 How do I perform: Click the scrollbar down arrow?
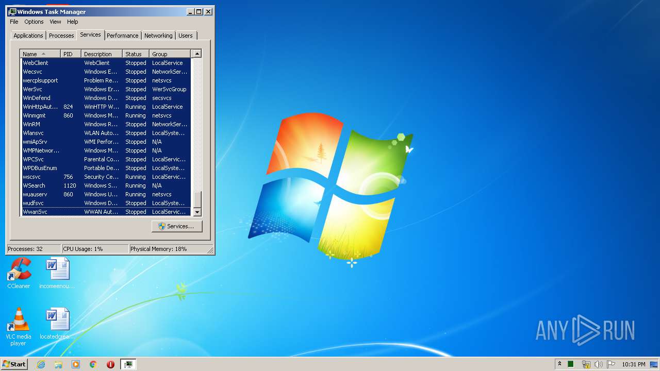click(x=197, y=212)
